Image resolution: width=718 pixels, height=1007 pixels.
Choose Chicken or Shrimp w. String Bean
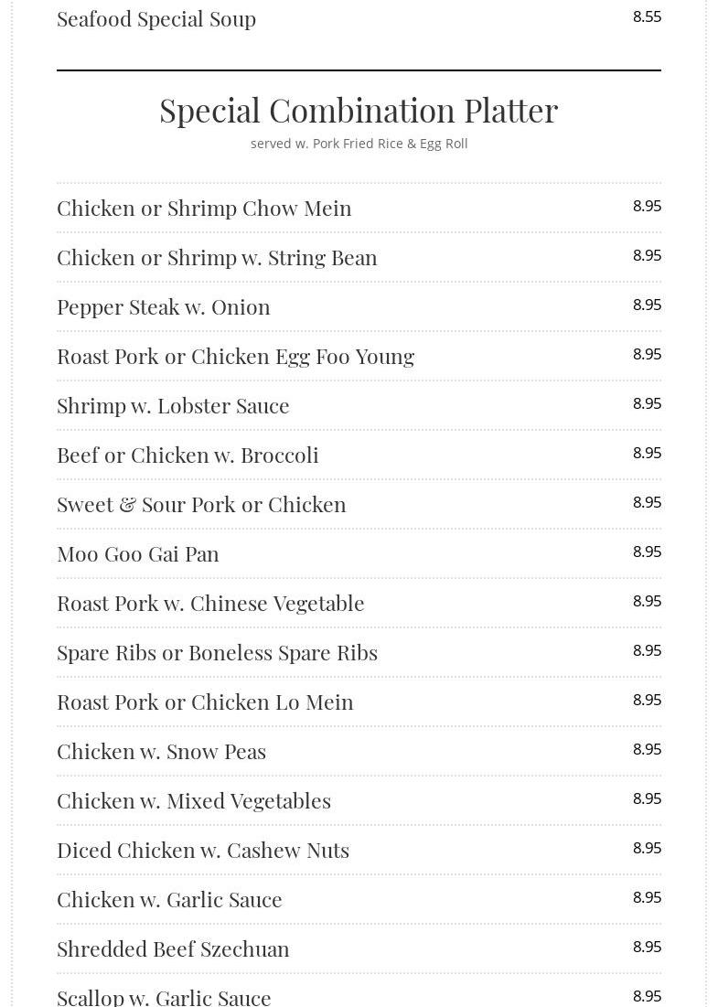(217, 257)
